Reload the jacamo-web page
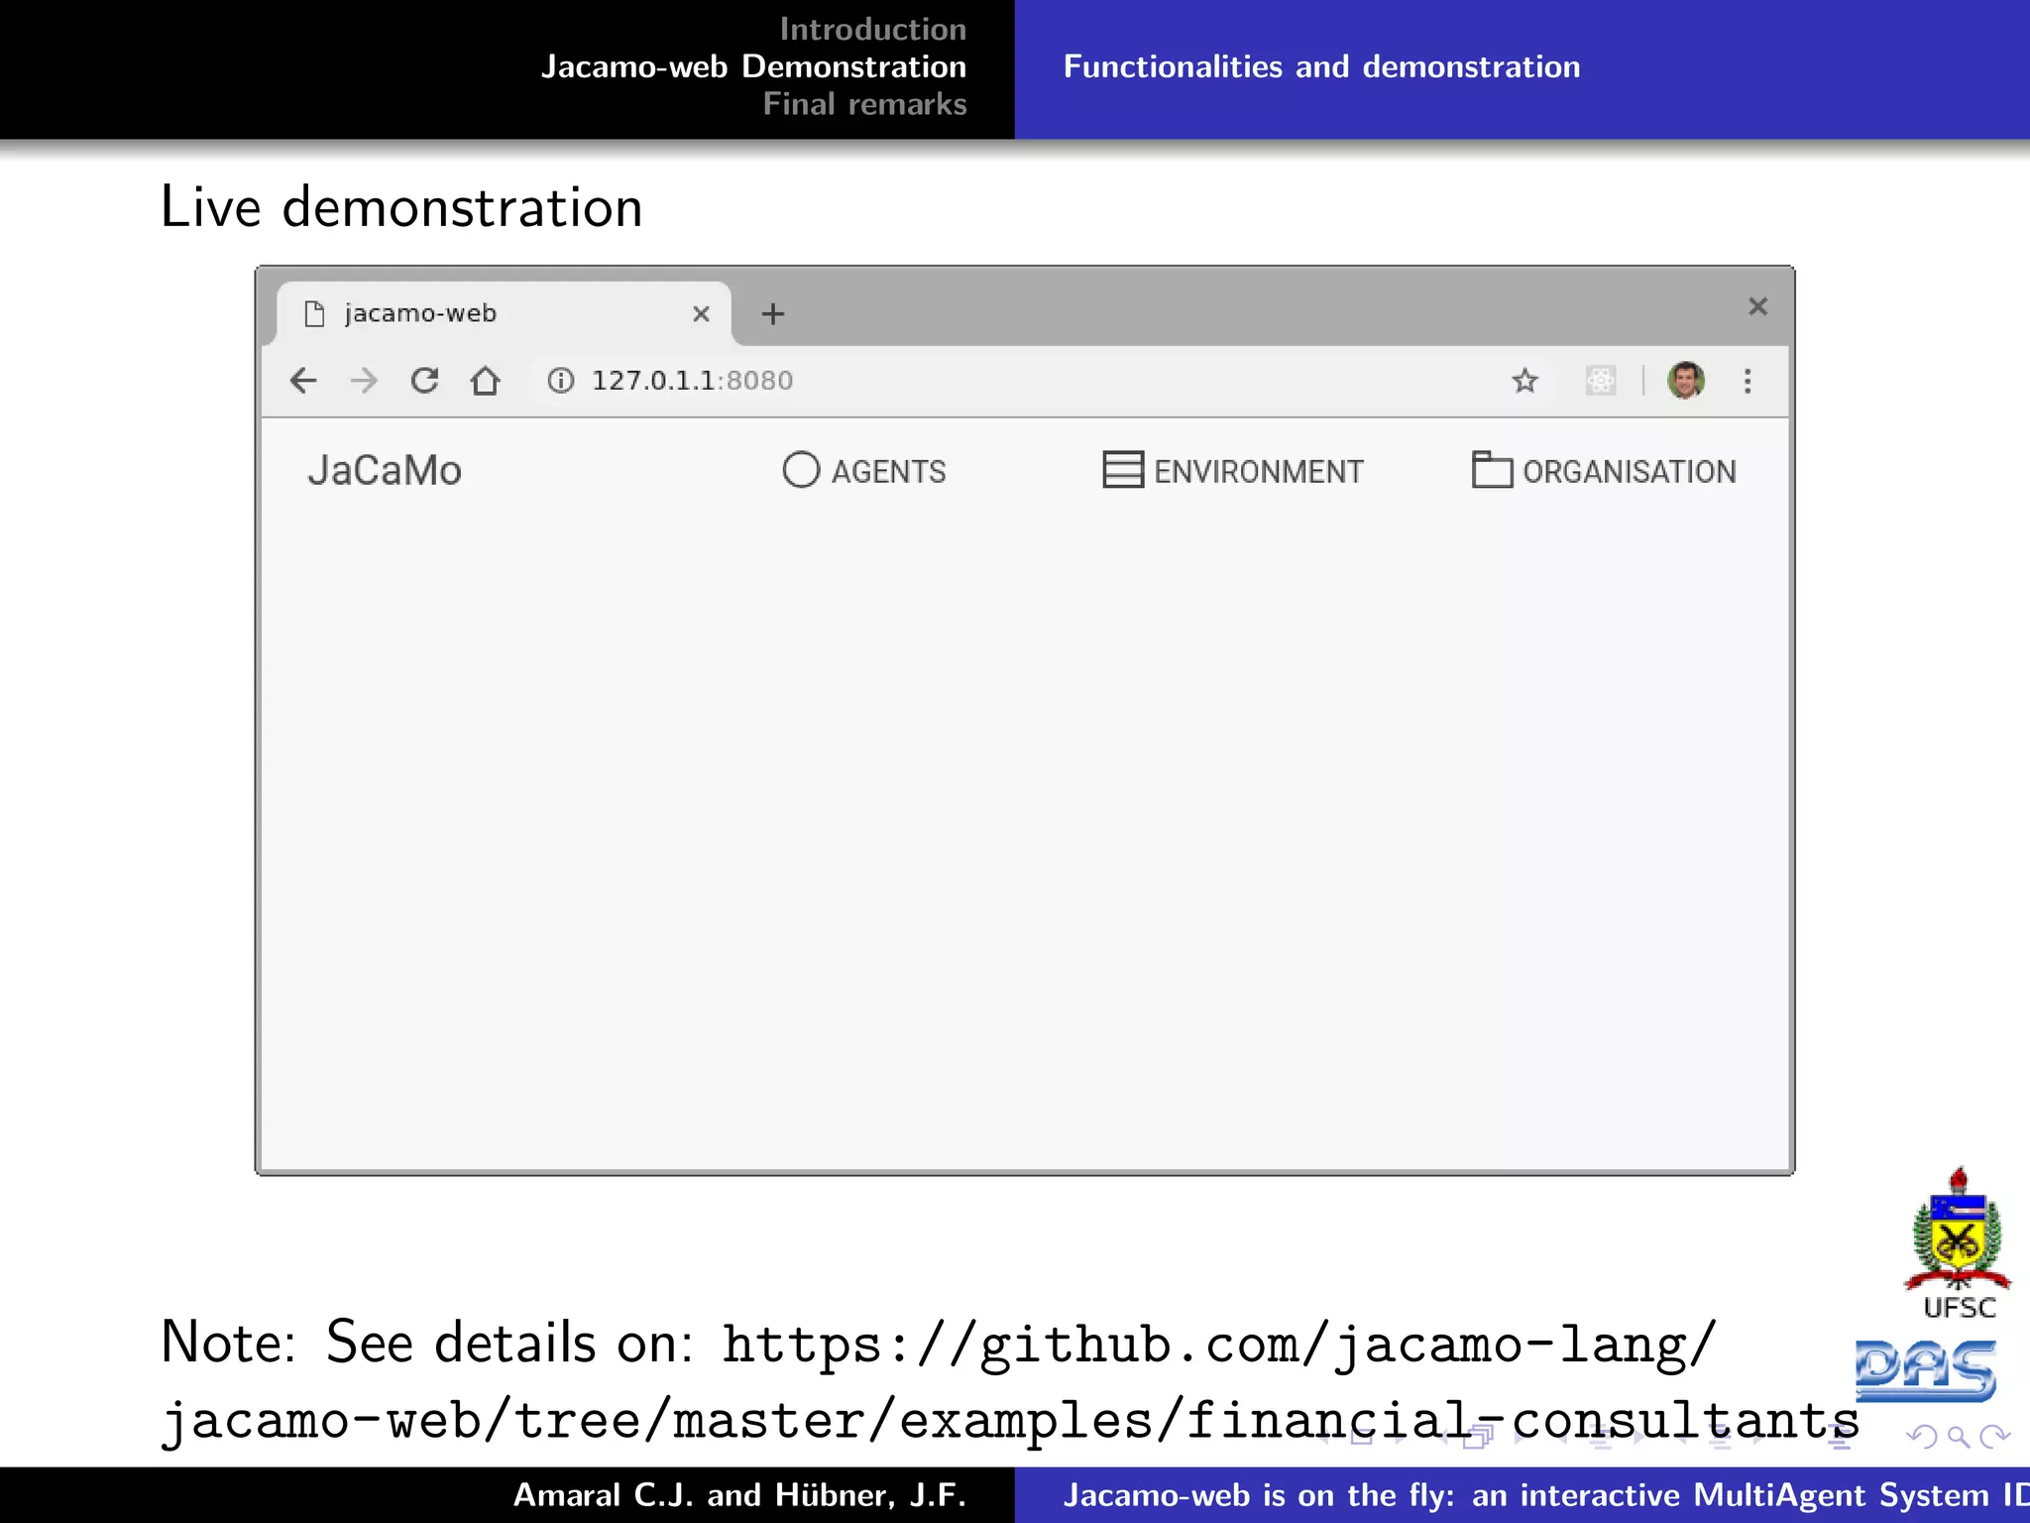The width and height of the screenshot is (2030, 1523). 424,381
